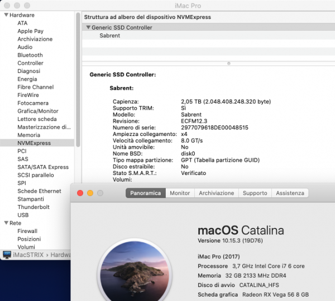
Task: Switch to the Supporto tab
Action: [x=255, y=193]
